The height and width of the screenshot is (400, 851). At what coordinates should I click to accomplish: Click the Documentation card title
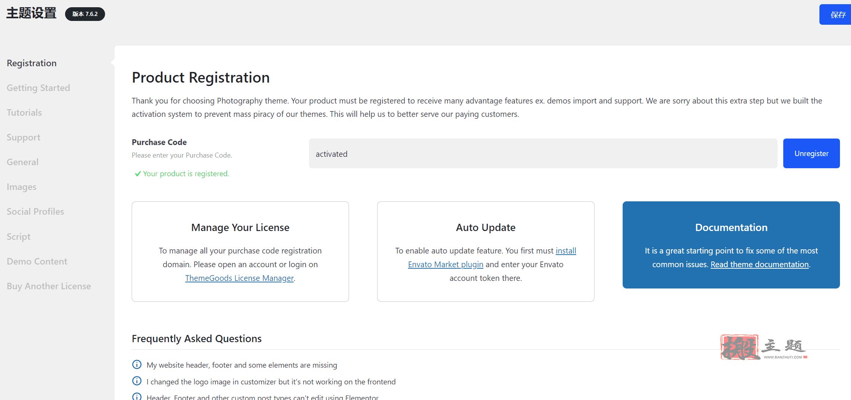(731, 228)
